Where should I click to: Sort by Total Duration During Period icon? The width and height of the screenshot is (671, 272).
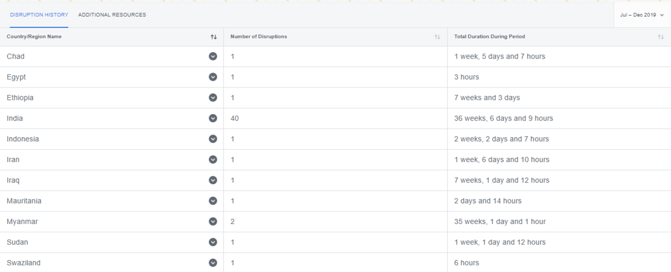[x=661, y=37]
